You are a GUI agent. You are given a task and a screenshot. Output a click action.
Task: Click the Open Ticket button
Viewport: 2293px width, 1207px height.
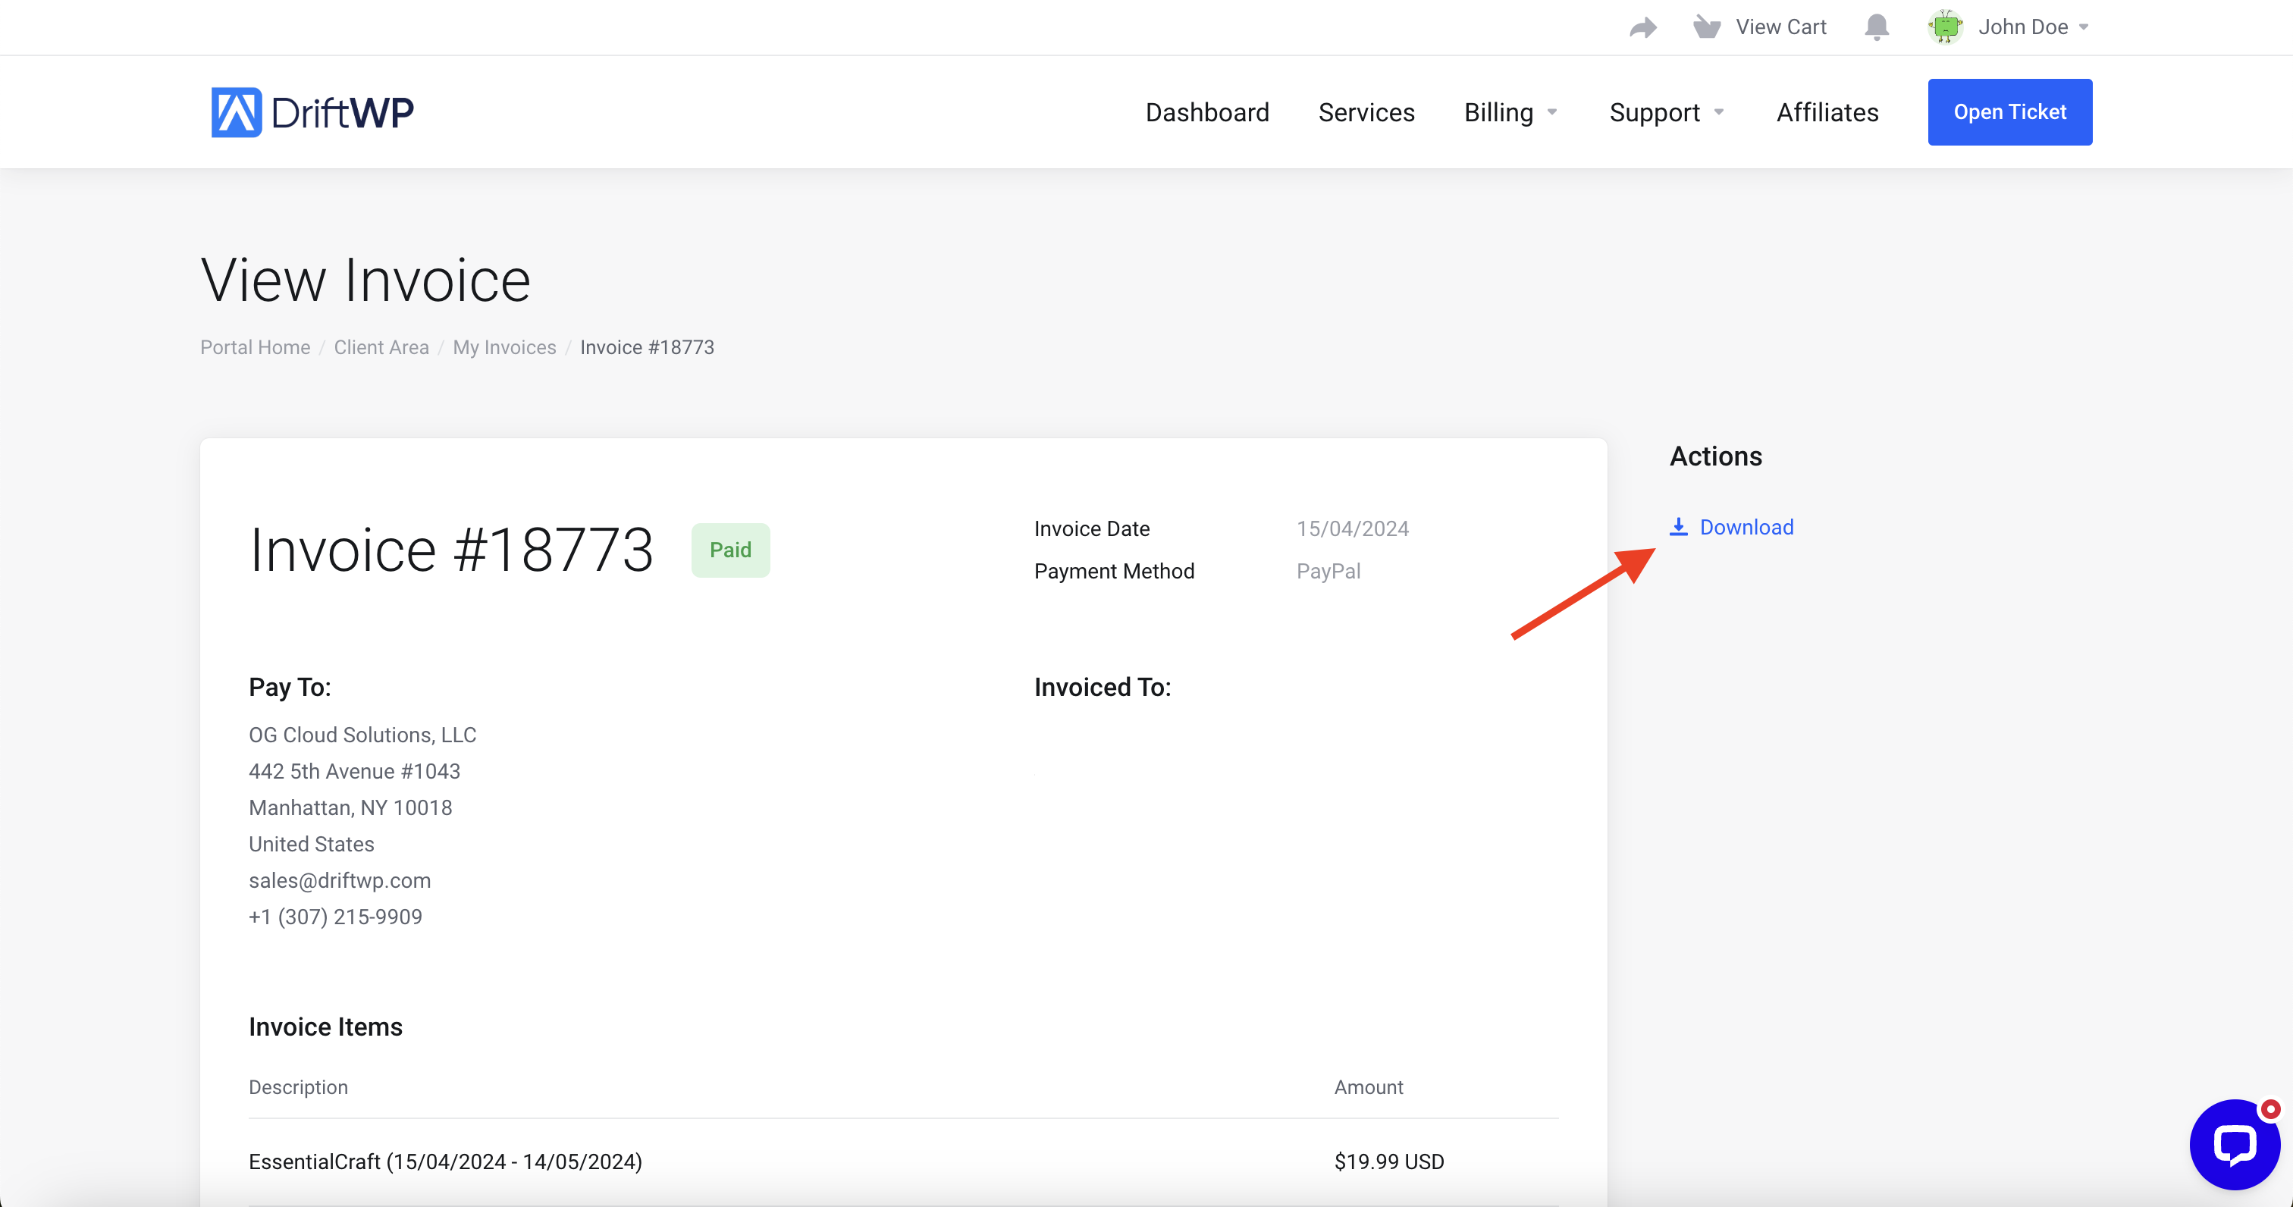(x=2010, y=112)
